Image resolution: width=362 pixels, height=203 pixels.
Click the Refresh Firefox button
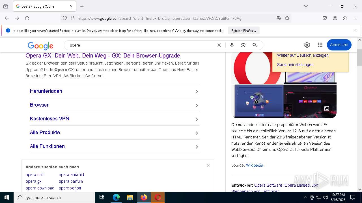(244, 30)
